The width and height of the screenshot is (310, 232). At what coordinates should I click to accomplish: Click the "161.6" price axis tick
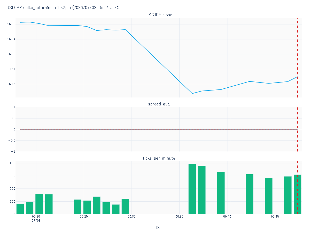pyautogui.click(x=11, y=24)
